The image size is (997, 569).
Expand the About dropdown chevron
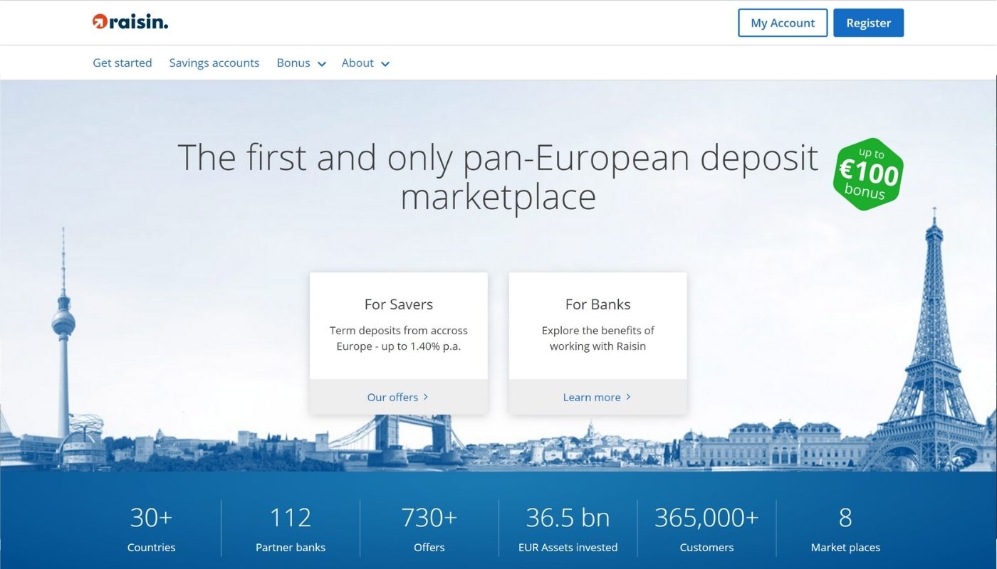coord(385,64)
